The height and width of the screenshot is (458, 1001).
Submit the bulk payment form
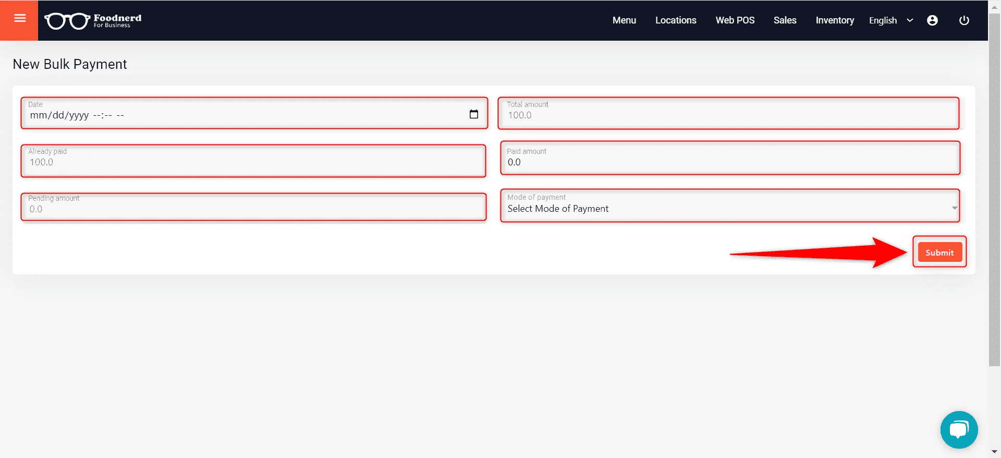(x=939, y=252)
